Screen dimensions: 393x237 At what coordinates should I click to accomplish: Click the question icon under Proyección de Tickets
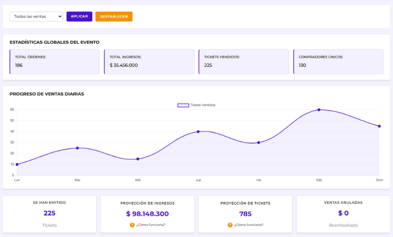pyautogui.click(x=230, y=225)
